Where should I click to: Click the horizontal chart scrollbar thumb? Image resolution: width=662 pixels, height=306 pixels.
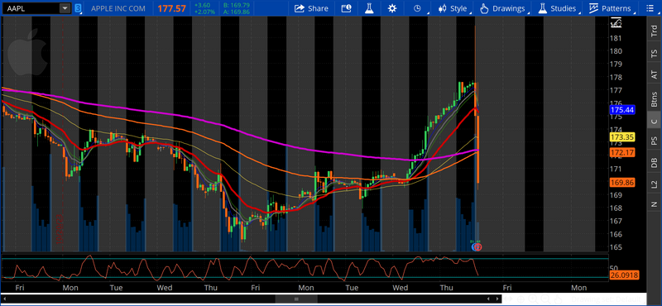point(297,299)
